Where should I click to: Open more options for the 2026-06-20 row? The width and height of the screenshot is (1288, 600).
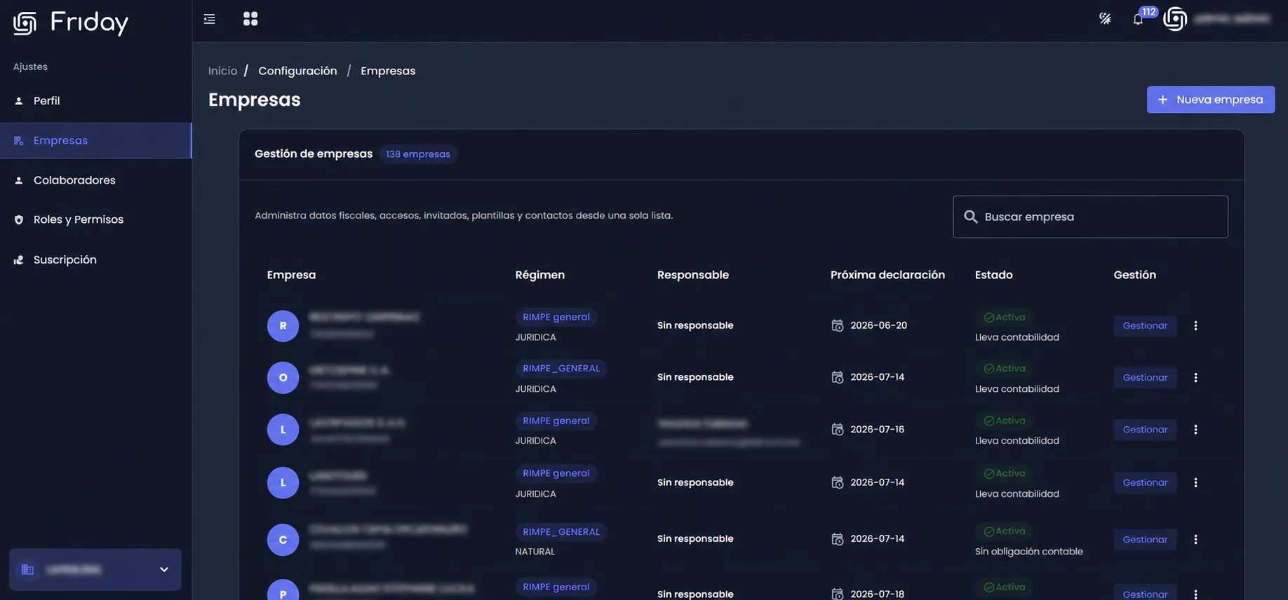(x=1195, y=326)
